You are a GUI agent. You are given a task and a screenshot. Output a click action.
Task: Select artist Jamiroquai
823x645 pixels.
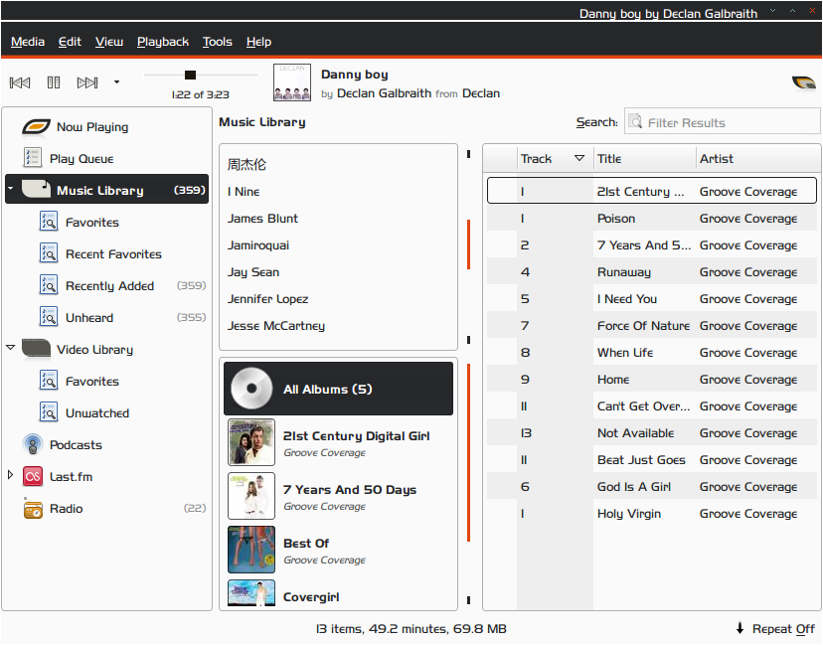pos(338,245)
